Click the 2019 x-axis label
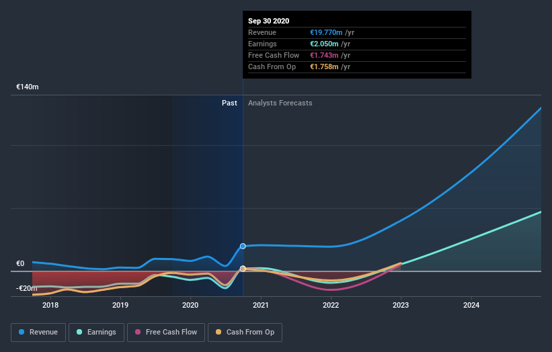 point(120,305)
